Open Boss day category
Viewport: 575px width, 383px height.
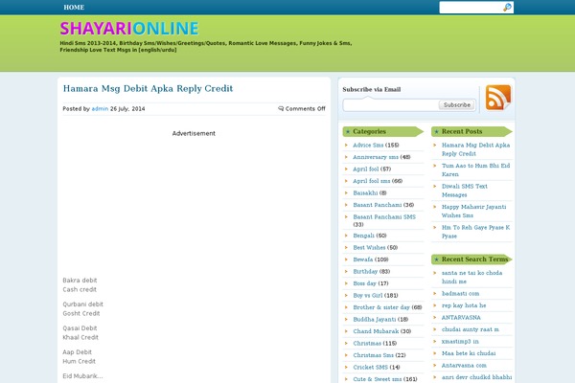[364, 283]
